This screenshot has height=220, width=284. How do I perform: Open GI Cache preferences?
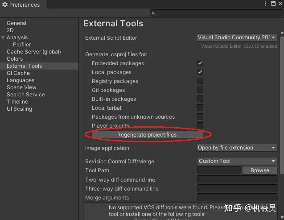pos(18,73)
